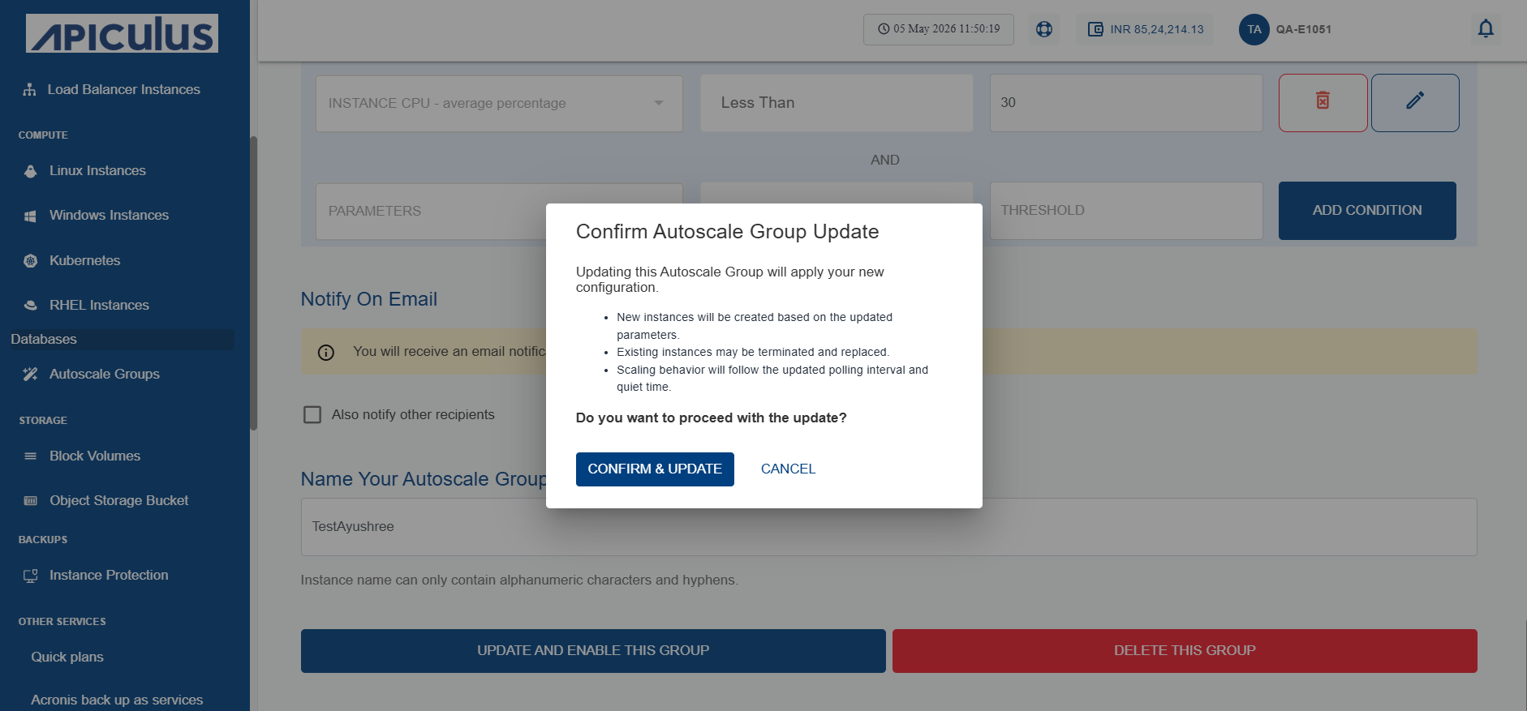1527x711 pixels.
Task: Click the Autoscale Groups wand icon
Action: [x=30, y=375]
